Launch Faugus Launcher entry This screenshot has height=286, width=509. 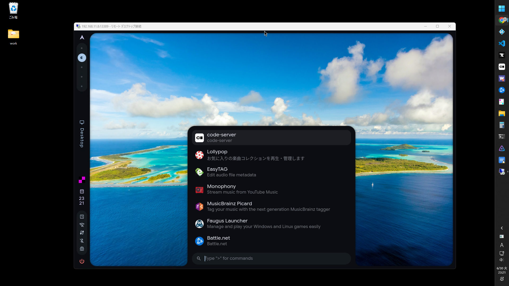[271, 224]
